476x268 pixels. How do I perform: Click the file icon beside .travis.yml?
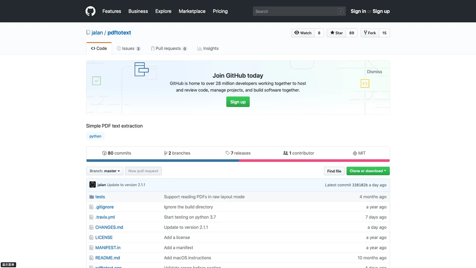[x=91, y=217]
